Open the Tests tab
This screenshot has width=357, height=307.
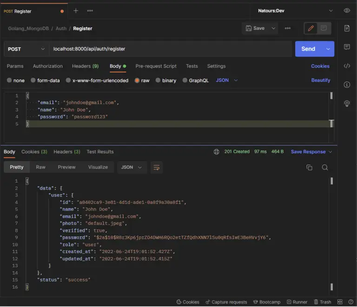tap(192, 66)
